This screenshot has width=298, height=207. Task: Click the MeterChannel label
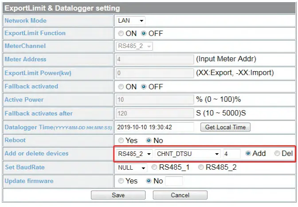25,46
